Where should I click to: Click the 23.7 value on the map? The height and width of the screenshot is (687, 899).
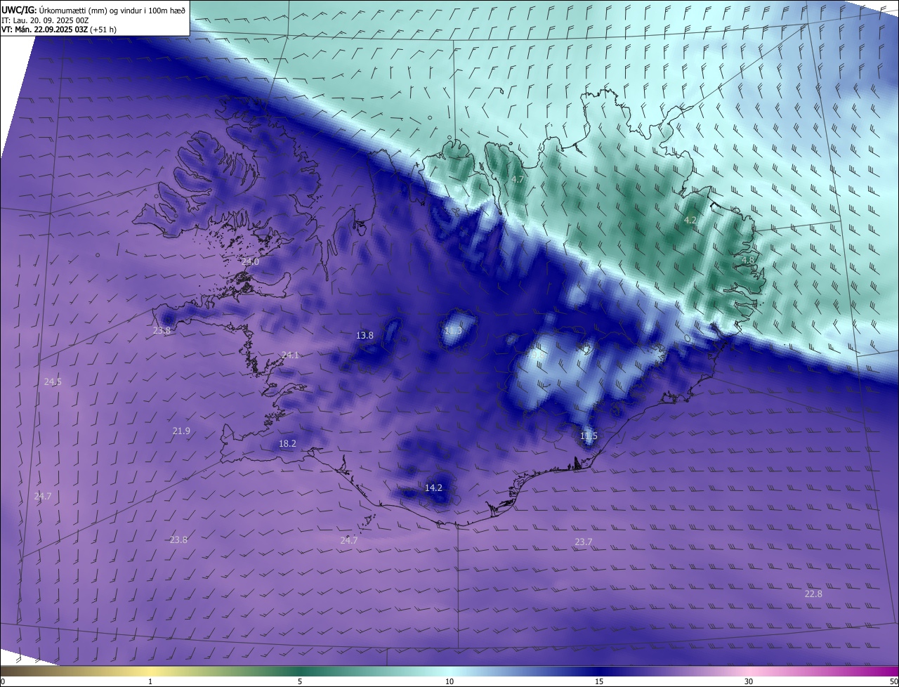(x=584, y=542)
